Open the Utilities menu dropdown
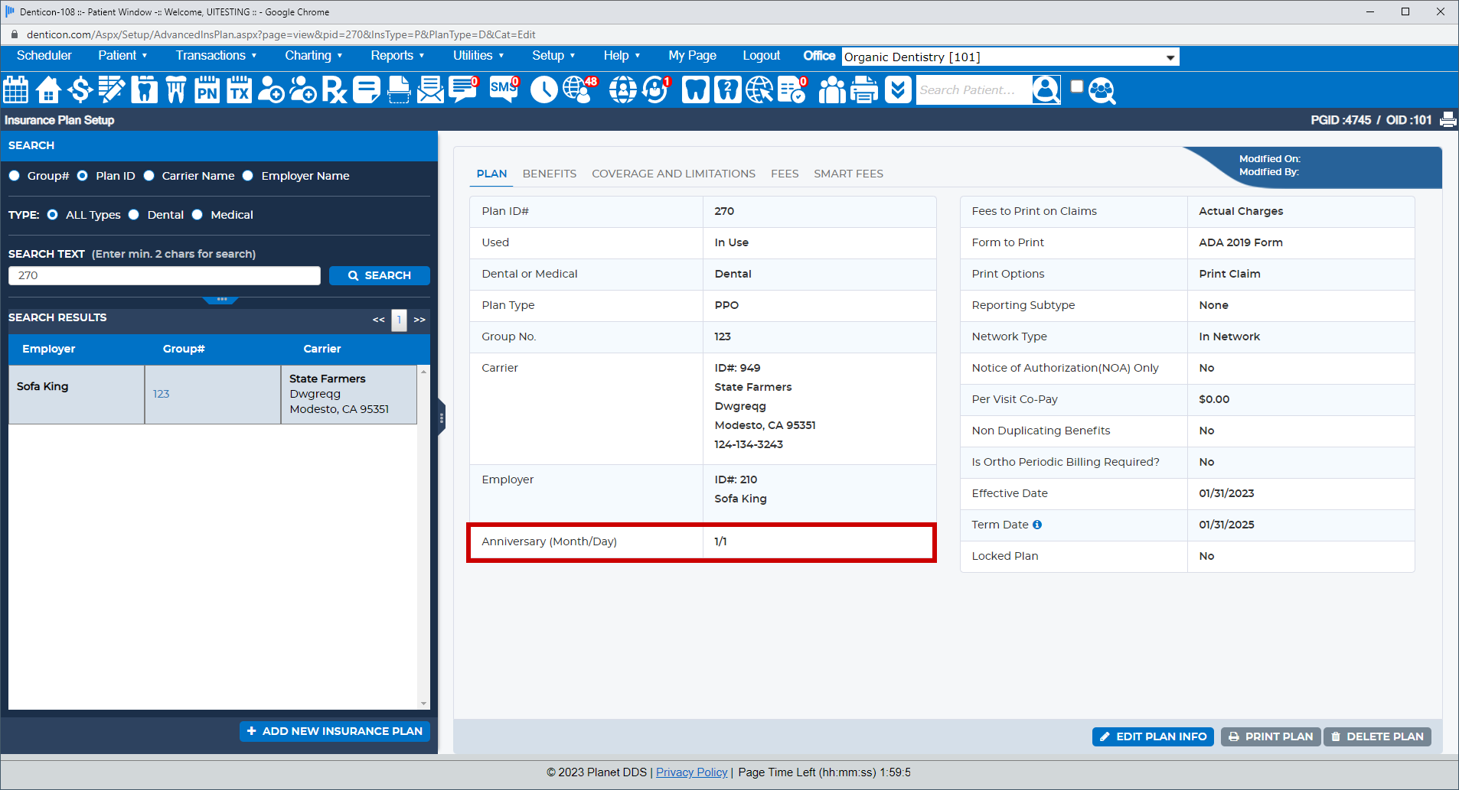The image size is (1459, 790). pos(478,56)
